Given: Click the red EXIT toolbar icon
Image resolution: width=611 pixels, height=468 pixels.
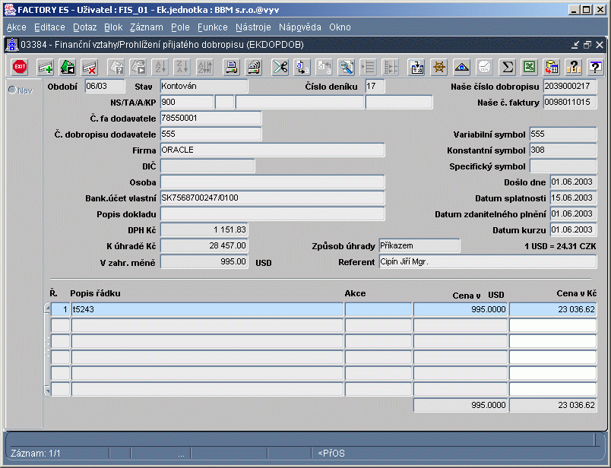Looking at the screenshot, I should coord(20,67).
